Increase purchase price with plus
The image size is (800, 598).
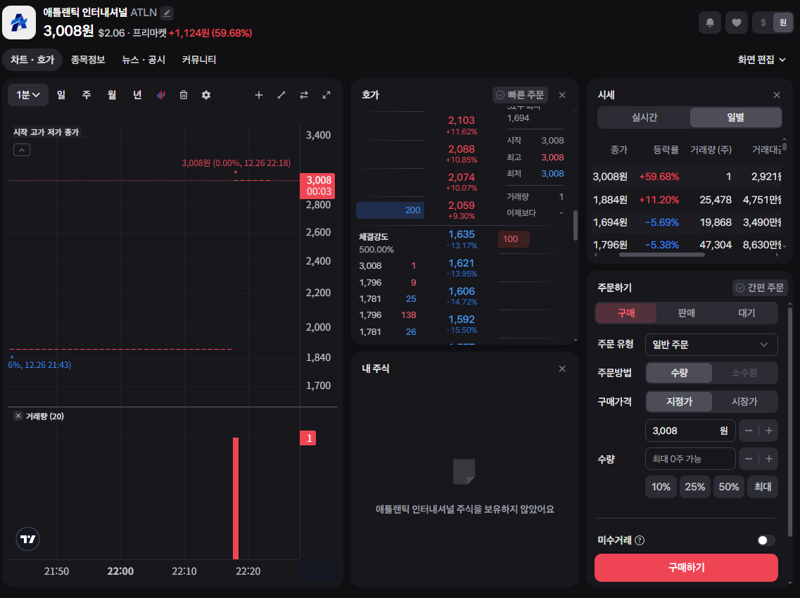coord(768,431)
